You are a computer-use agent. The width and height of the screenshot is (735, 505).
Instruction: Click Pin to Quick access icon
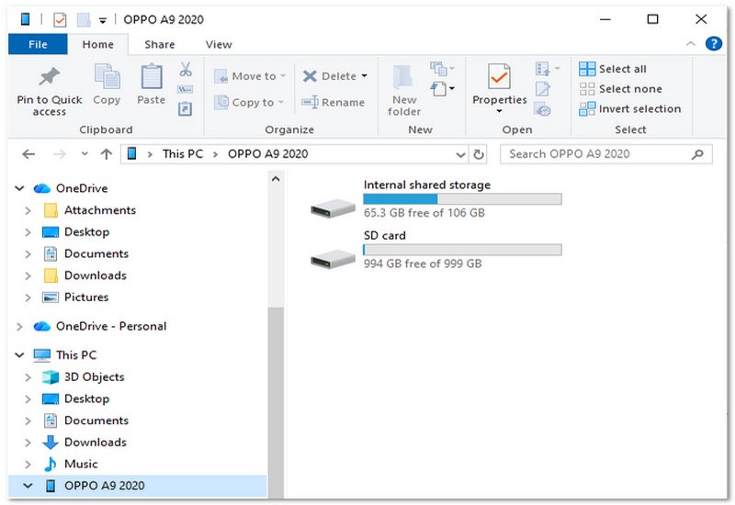coord(50,76)
